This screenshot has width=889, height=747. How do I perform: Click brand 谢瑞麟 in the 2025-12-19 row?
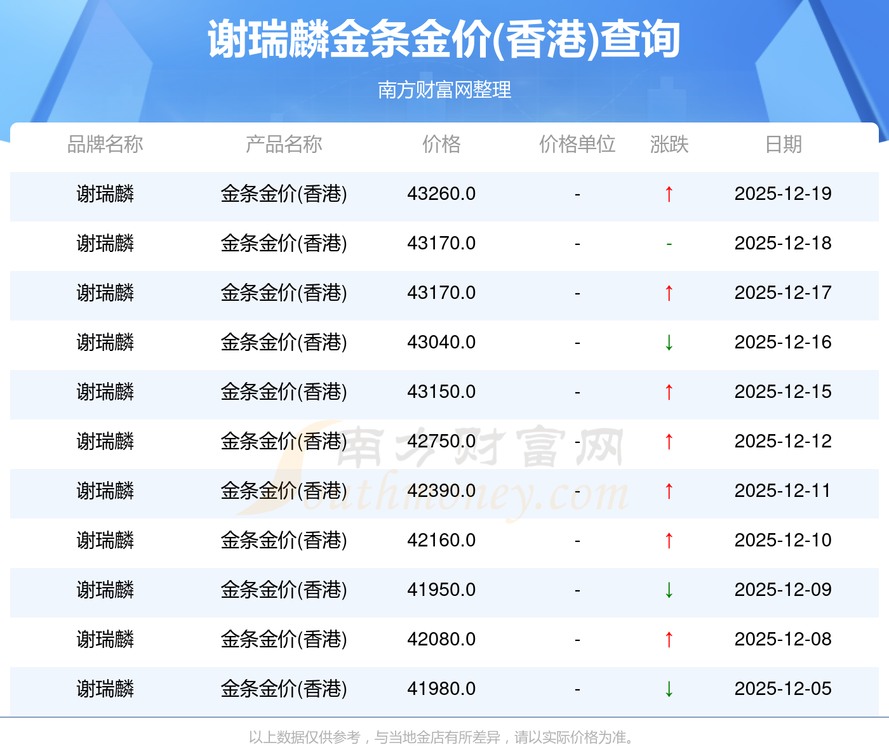105,194
